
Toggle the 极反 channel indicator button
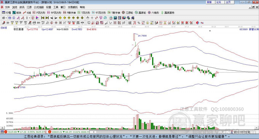point(33,18)
